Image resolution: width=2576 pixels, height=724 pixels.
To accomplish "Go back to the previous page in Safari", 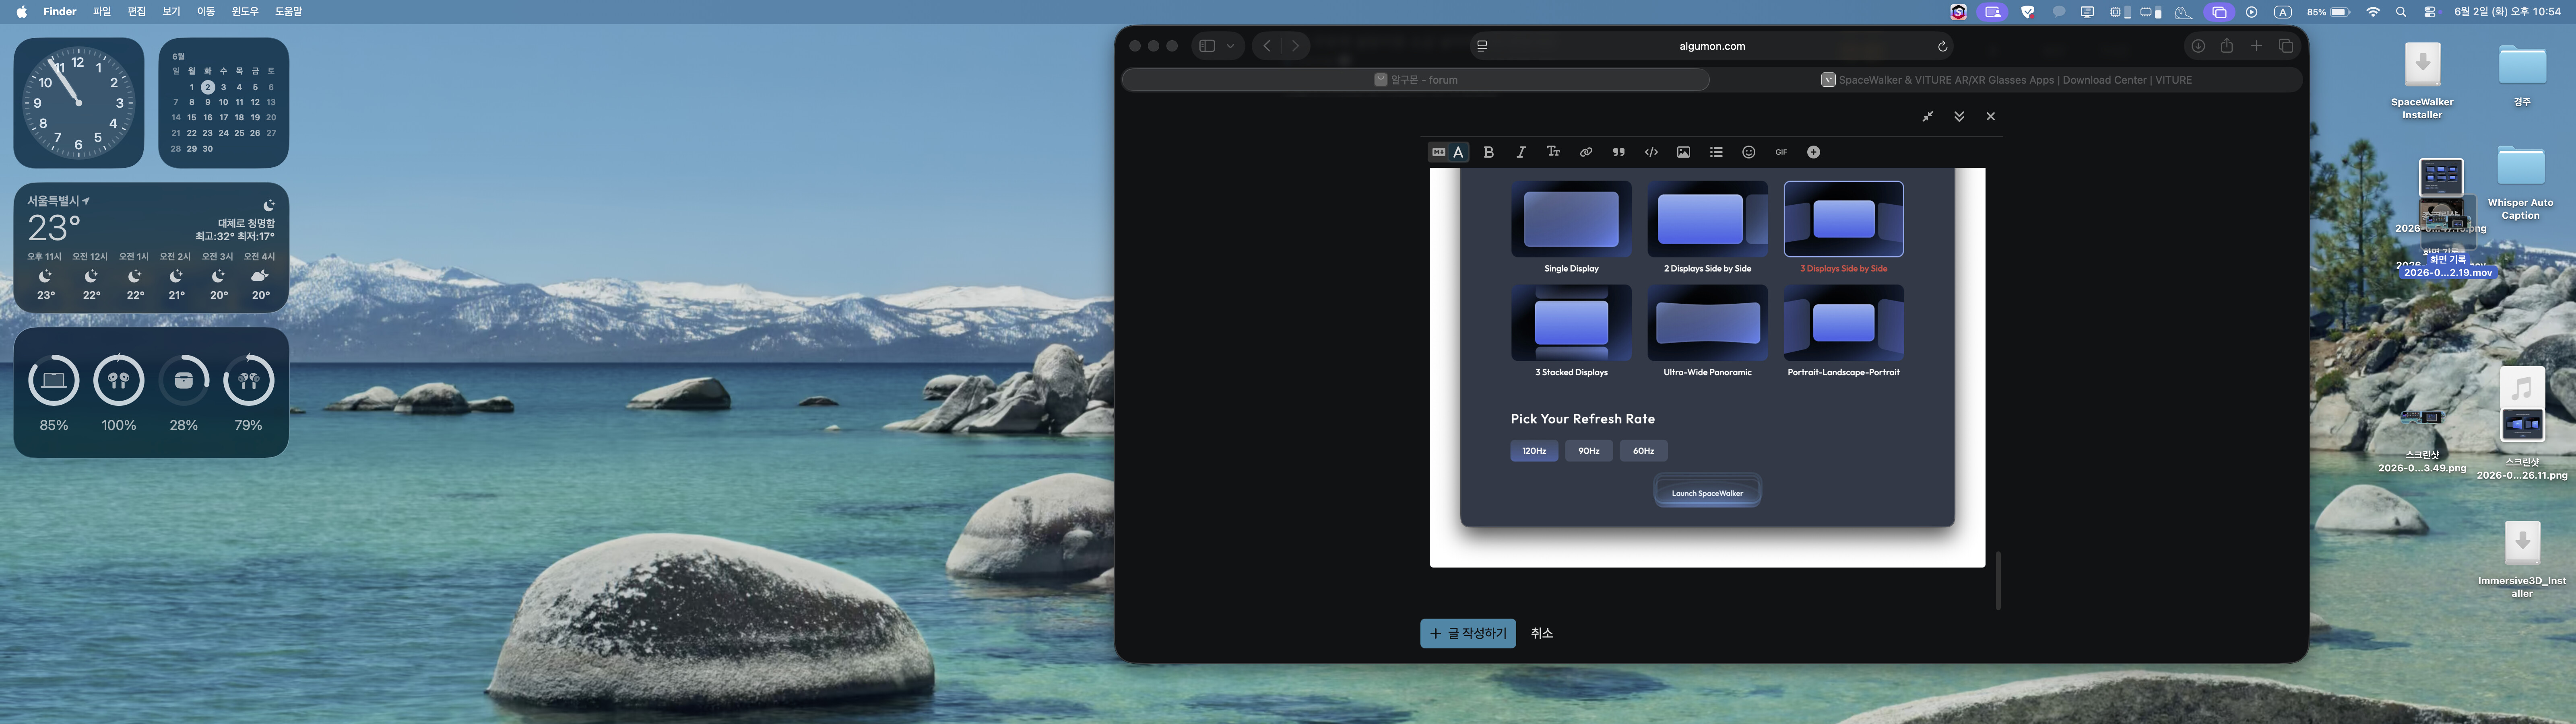I will tap(1267, 46).
